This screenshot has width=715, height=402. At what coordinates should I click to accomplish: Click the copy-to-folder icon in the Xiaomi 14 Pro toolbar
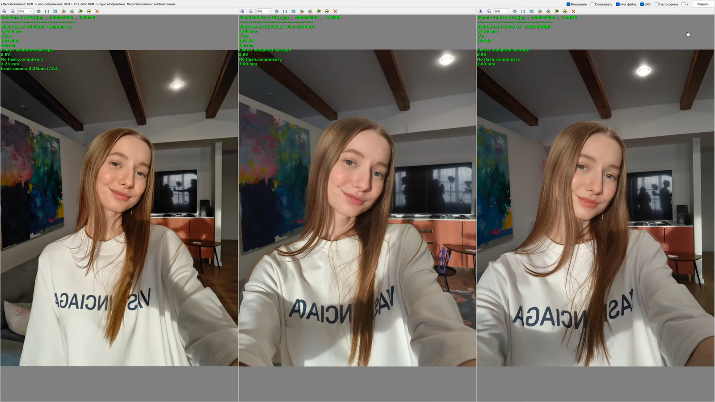[x=557, y=11]
